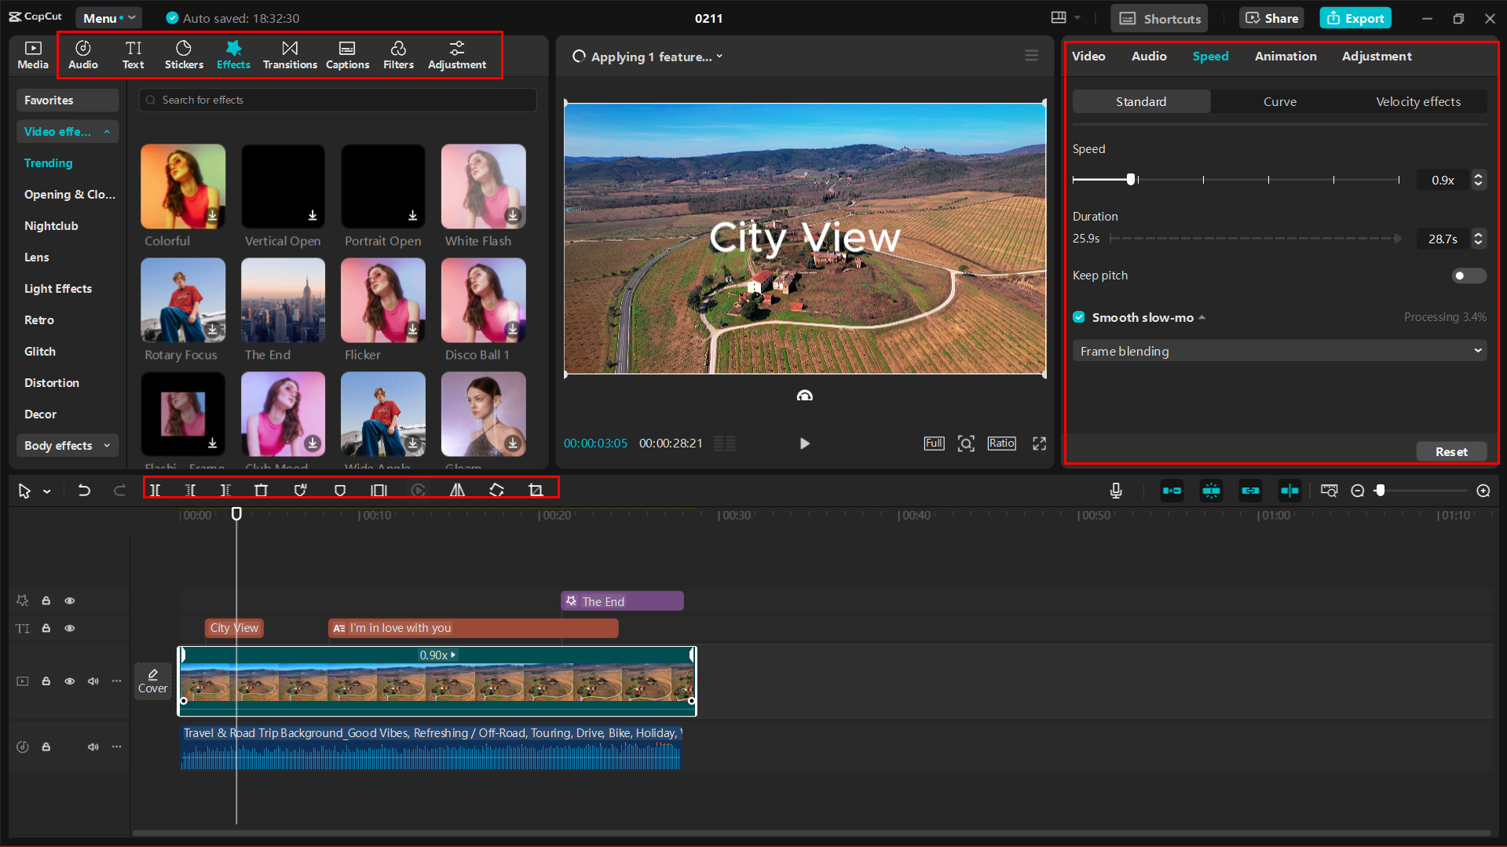
Task: Zoom out the timeline with minus icon
Action: tap(1358, 491)
